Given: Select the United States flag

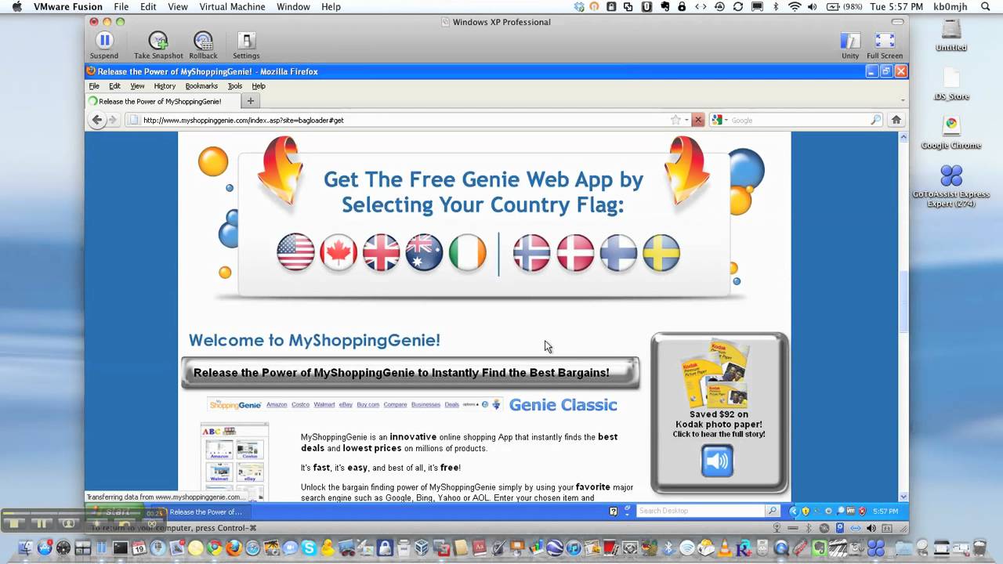Looking at the screenshot, I should (x=296, y=253).
